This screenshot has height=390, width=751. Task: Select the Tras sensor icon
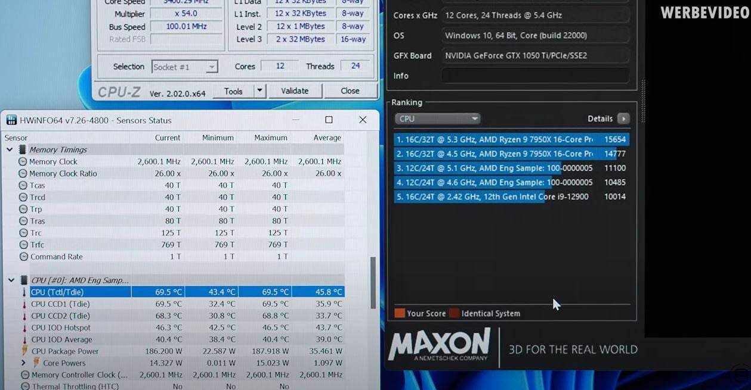tap(23, 221)
